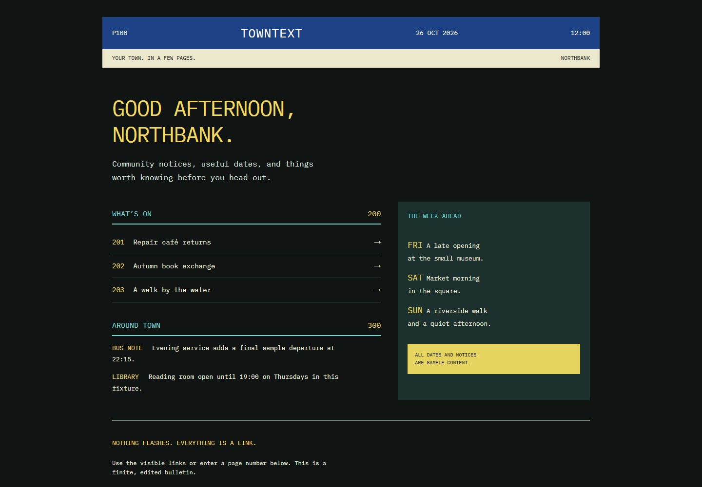Click the WHAT'S ON section heading

pos(132,214)
